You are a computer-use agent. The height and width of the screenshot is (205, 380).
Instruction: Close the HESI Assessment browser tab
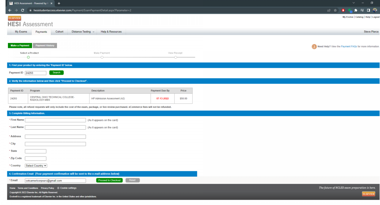click(51, 3)
